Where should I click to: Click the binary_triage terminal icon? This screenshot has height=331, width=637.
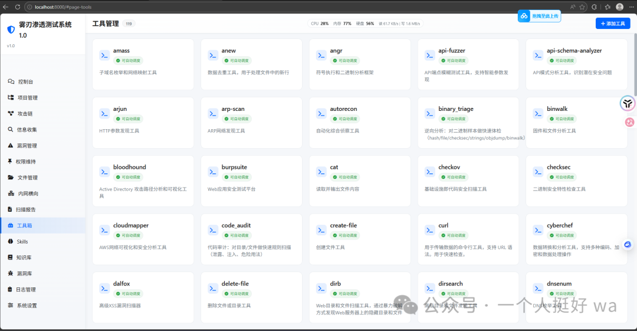[x=430, y=113]
